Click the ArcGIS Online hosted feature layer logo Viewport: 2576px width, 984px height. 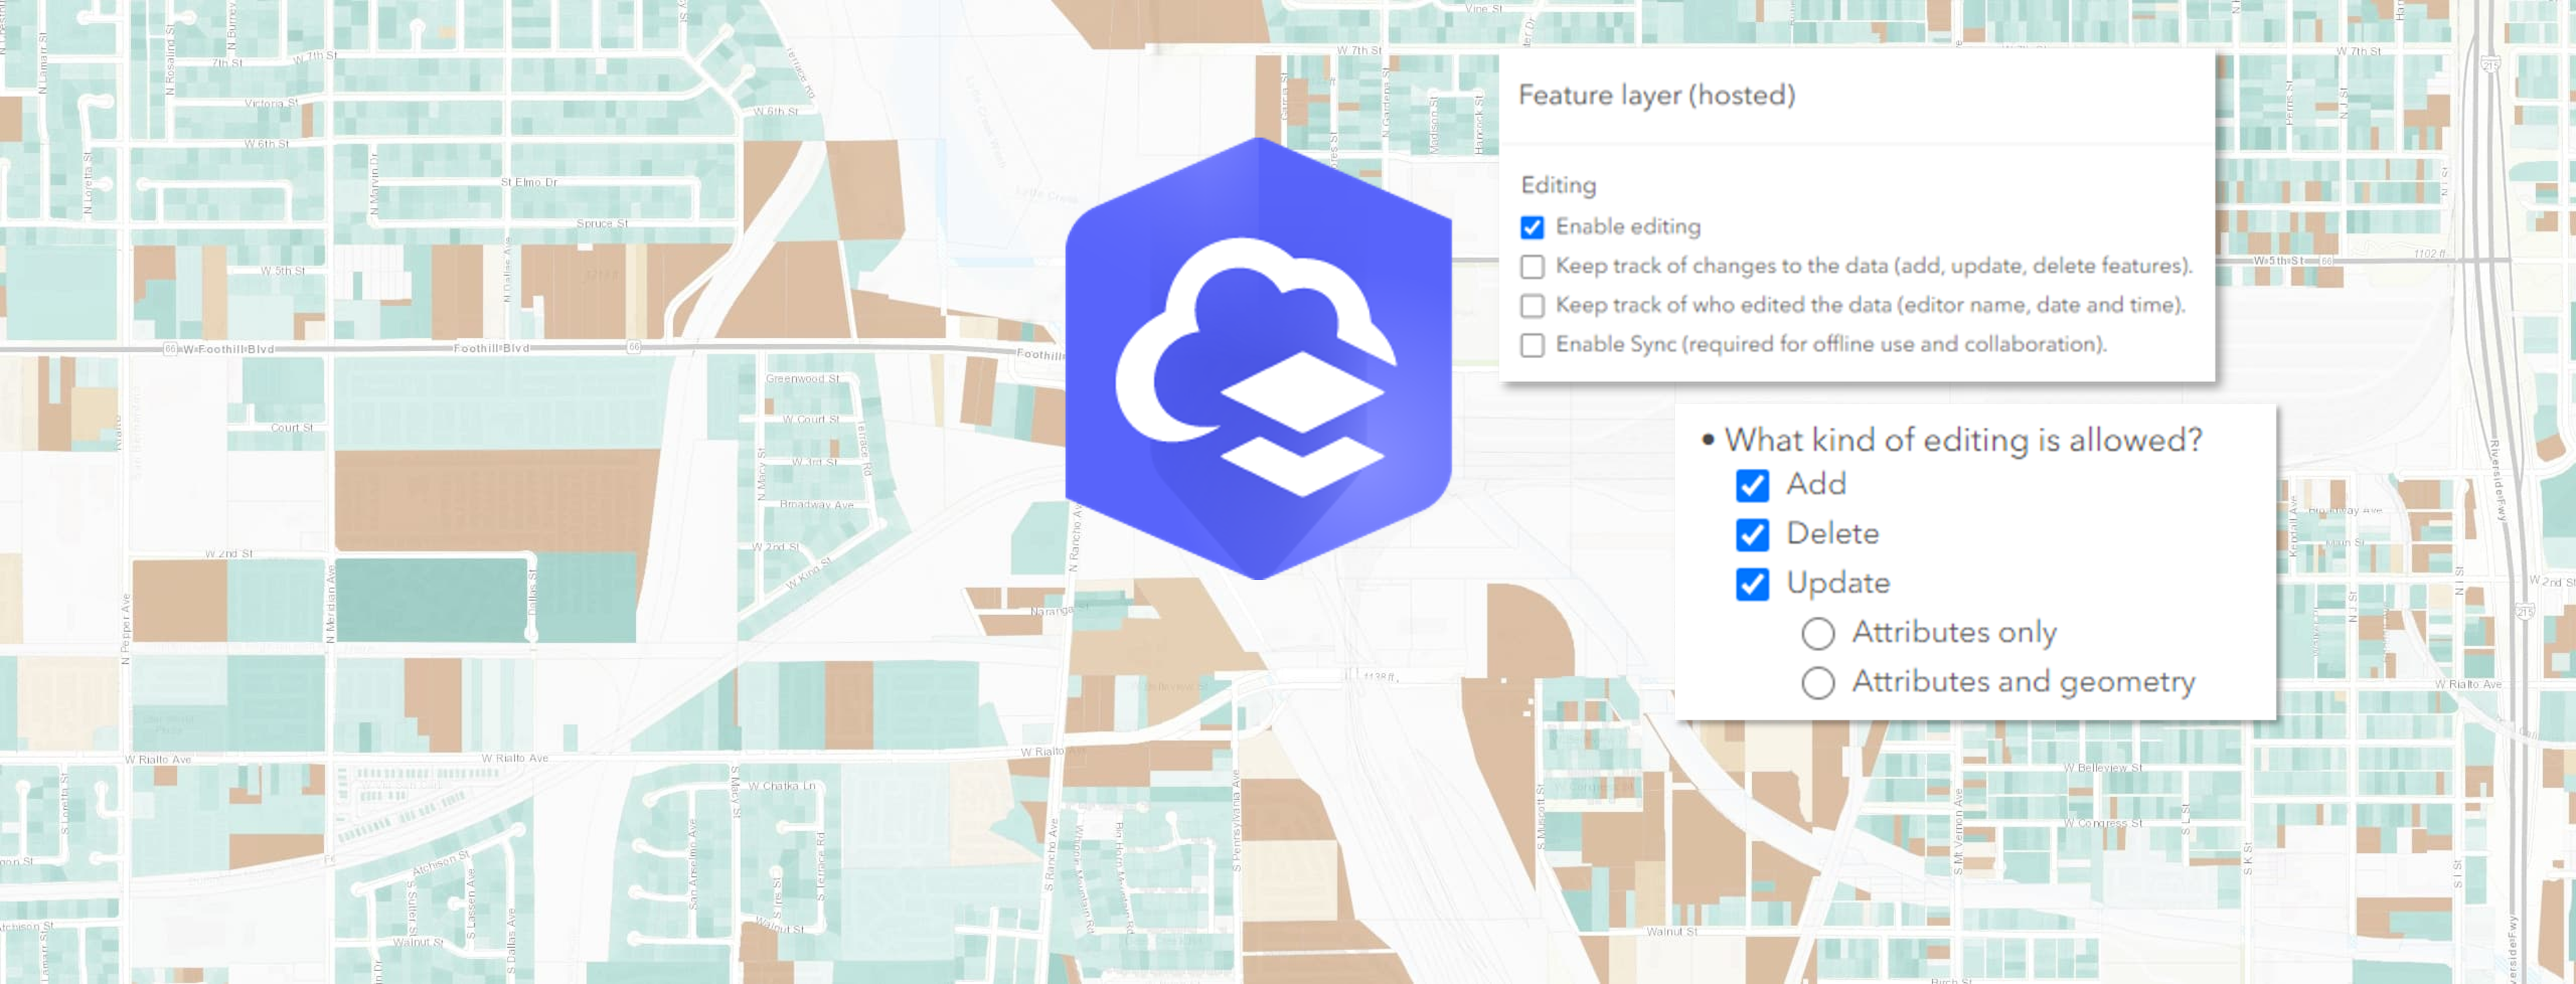click(1259, 358)
